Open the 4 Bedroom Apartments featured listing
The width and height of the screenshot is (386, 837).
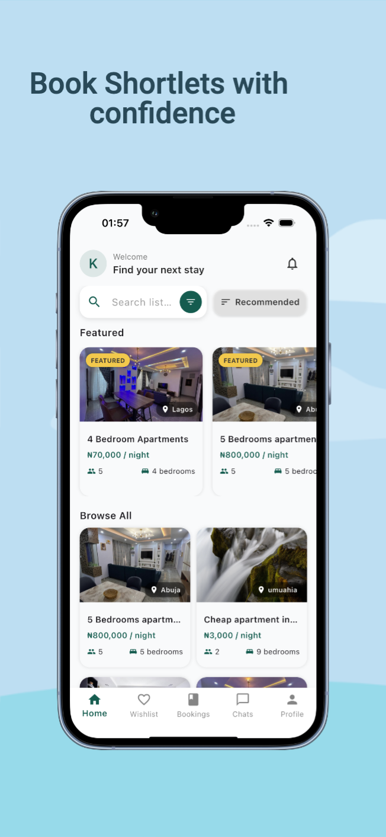click(141, 421)
